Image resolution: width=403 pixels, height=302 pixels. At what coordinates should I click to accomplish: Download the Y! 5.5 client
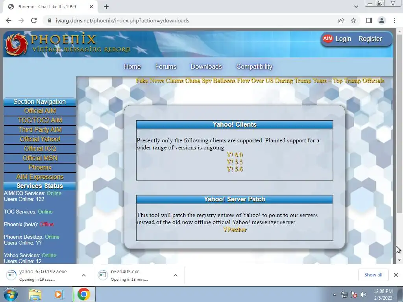coord(235,162)
